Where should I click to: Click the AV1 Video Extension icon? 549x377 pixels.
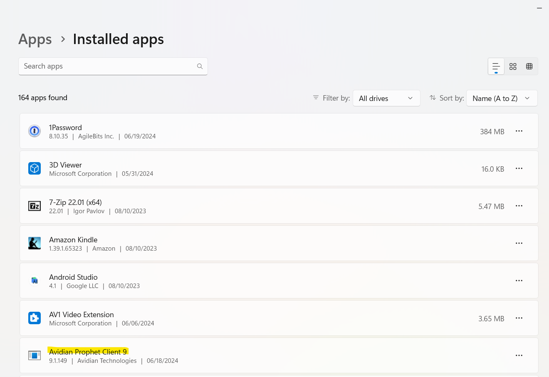pyautogui.click(x=35, y=318)
